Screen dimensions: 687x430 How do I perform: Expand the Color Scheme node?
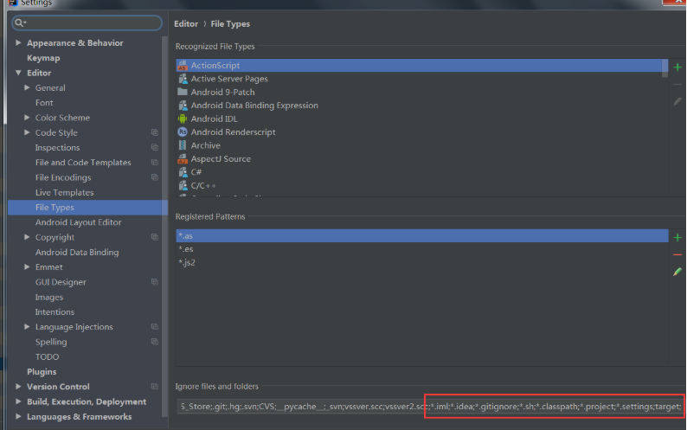27,118
